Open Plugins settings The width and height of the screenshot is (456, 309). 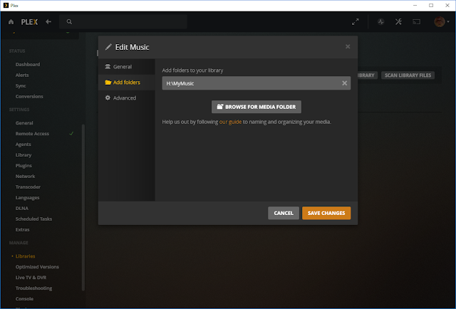[24, 166]
